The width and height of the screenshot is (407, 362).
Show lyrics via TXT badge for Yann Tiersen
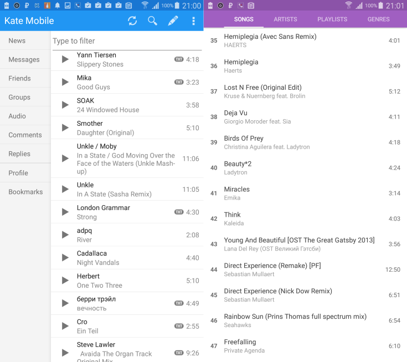[x=179, y=59]
